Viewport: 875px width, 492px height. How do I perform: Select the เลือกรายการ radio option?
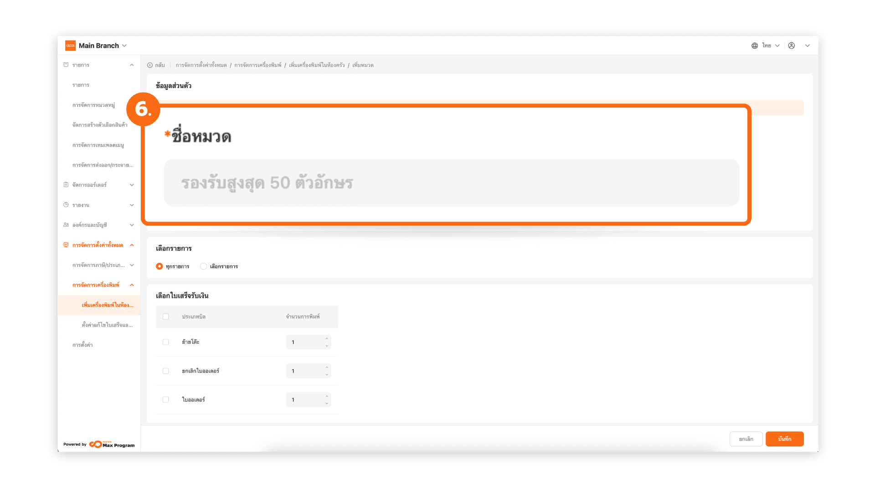[x=204, y=266]
